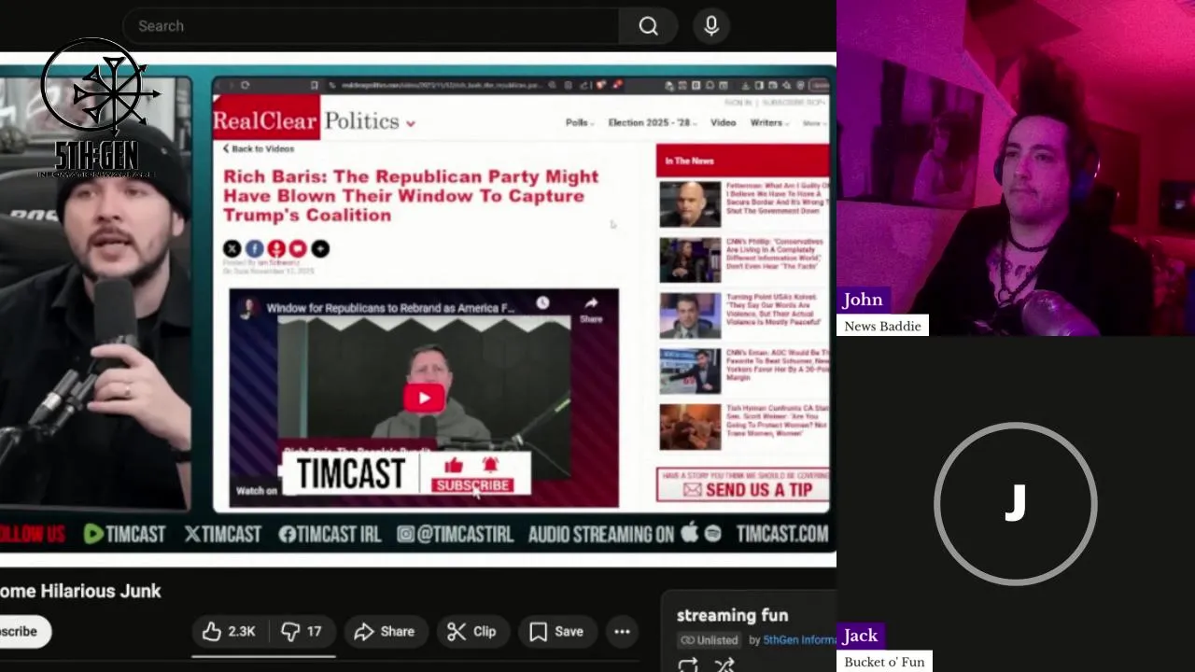Screen dimensions: 1195x672
Task: Open the three-dot more actions menu
Action: click(x=622, y=632)
